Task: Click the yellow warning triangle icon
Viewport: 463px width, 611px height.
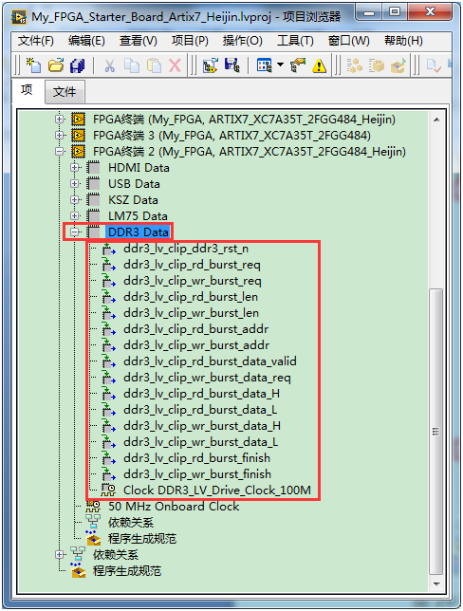Action: 319,65
